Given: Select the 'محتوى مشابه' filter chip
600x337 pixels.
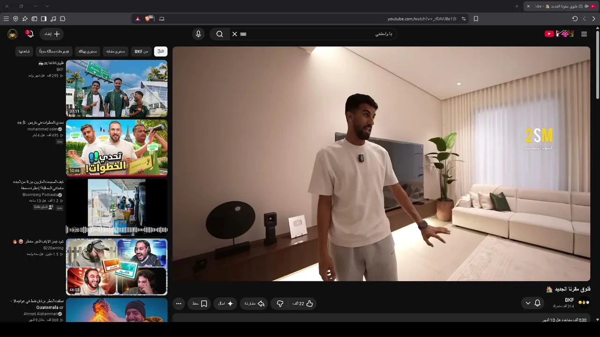Looking at the screenshot, I should click(x=115, y=51).
